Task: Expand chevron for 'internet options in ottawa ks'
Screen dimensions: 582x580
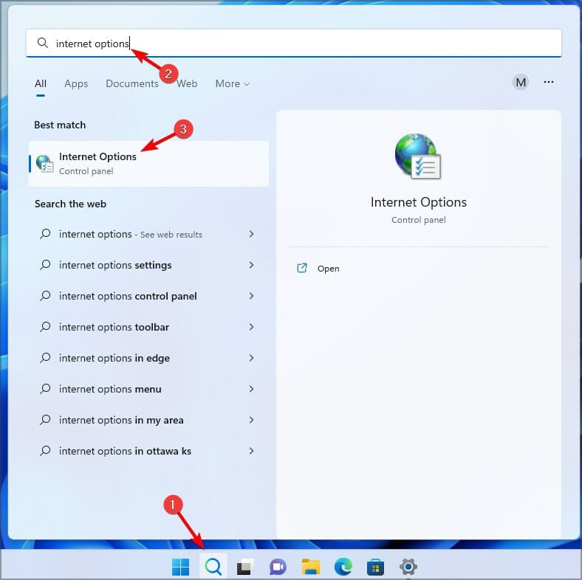Action: (x=251, y=451)
